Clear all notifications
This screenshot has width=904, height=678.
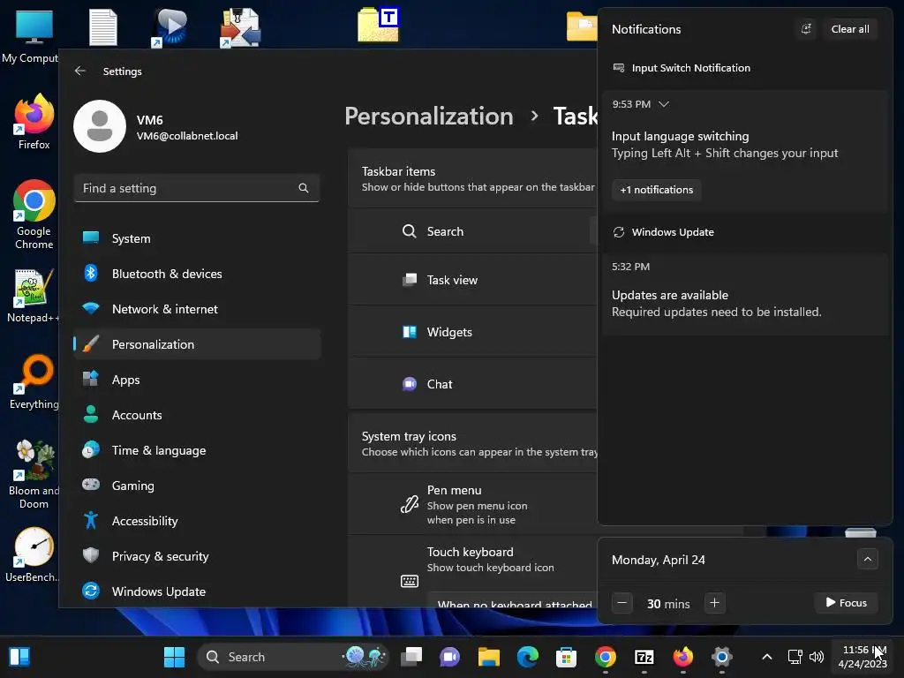pos(850,29)
